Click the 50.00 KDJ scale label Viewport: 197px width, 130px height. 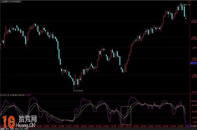194,112
